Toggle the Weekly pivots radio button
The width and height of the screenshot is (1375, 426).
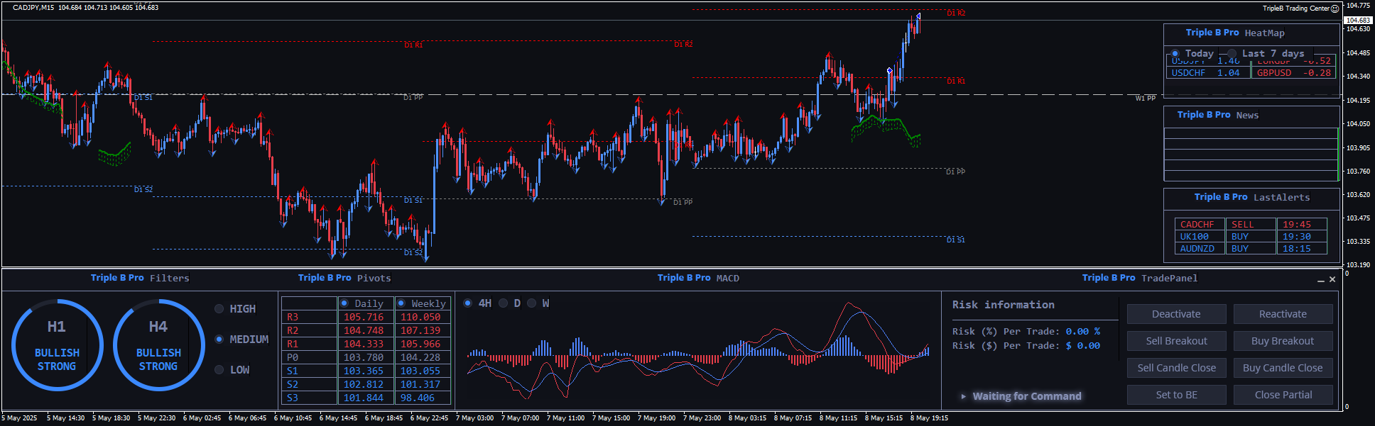(401, 303)
